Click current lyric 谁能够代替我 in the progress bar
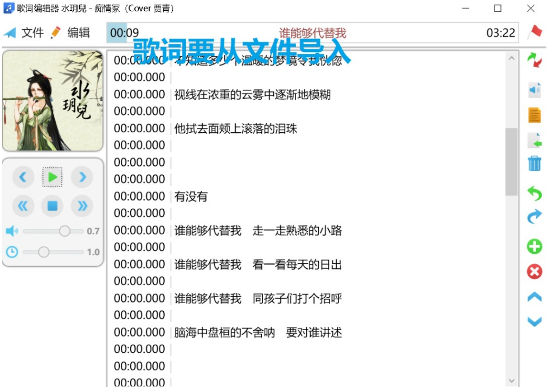Viewport: 547px width, 387px height. click(x=312, y=33)
